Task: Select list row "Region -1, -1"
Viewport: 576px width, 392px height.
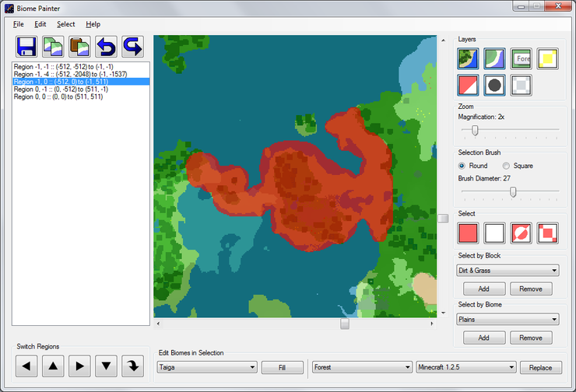Action: click(81, 66)
